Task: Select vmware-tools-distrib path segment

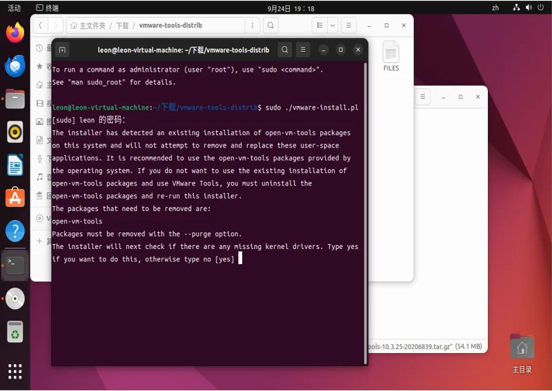Action: pos(170,26)
